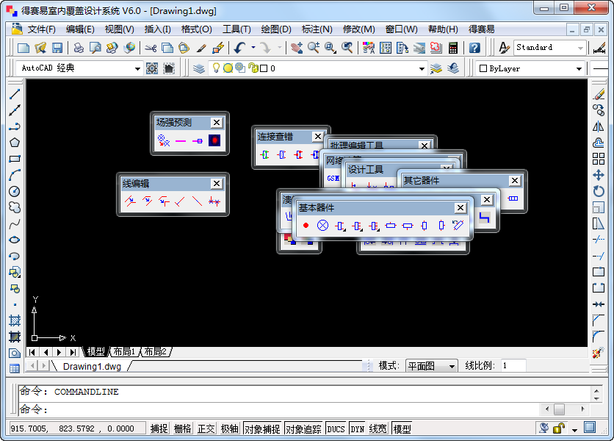The image size is (614, 441).
Task: Toggle 栅格 grid display
Action: tap(182, 429)
